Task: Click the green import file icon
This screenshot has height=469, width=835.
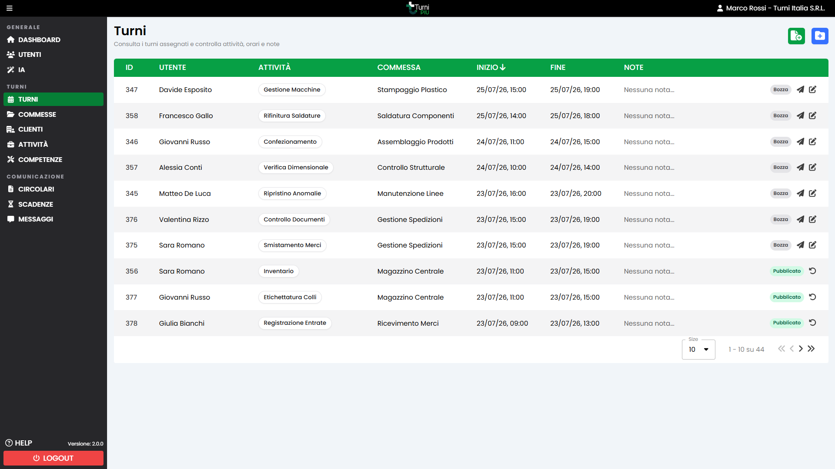Action: [796, 36]
